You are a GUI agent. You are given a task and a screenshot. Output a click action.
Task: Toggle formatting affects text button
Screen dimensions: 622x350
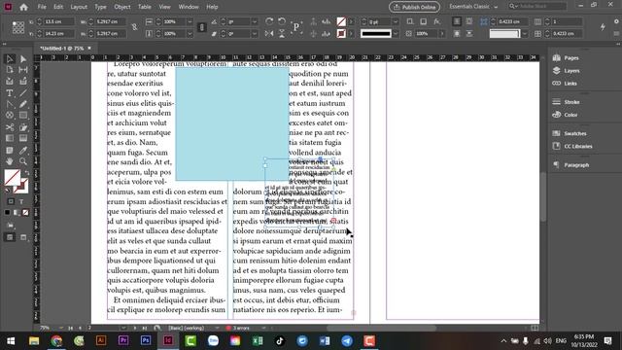pos(21,201)
